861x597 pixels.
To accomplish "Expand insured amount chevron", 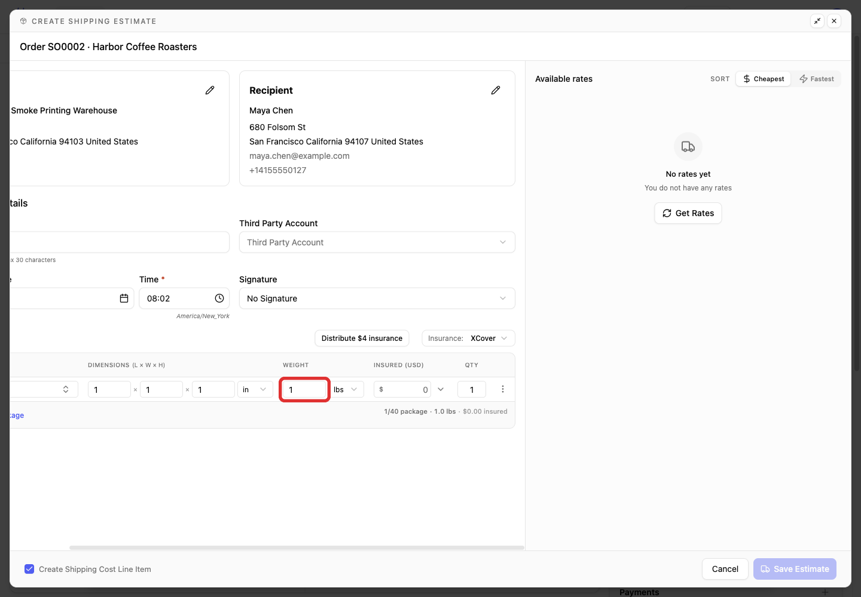I will tap(441, 389).
